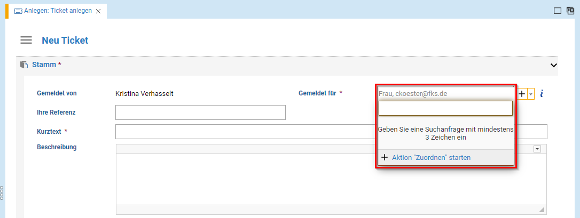Collapse the Stamm section with the chevron
This screenshot has height=218, width=580.
(x=553, y=65)
